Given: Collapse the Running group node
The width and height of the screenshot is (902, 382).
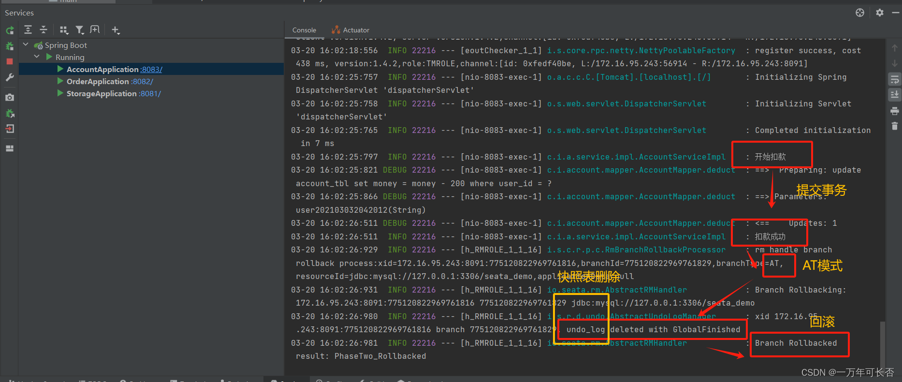Looking at the screenshot, I should coord(37,57).
